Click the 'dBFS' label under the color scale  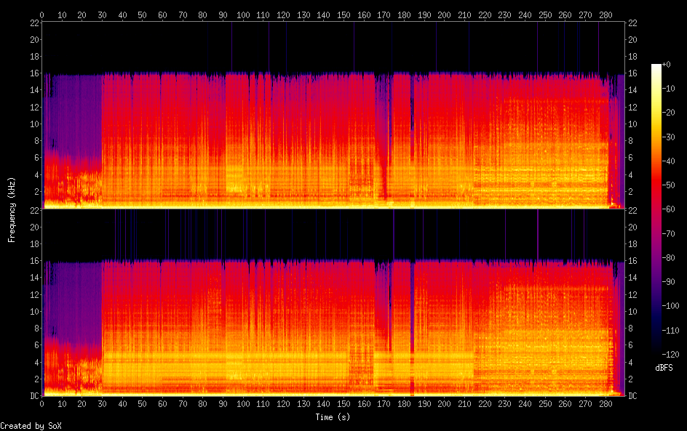pos(664,368)
